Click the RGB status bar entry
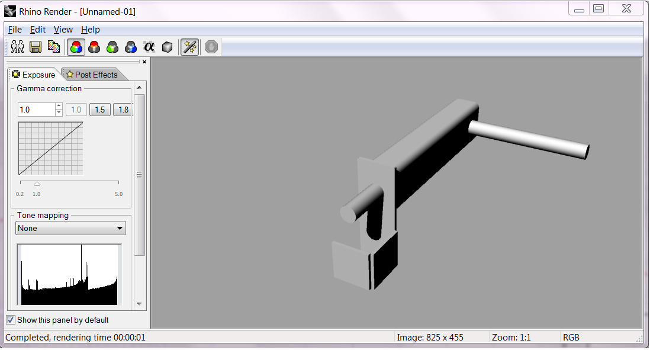This screenshot has width=650, height=350. coord(571,338)
